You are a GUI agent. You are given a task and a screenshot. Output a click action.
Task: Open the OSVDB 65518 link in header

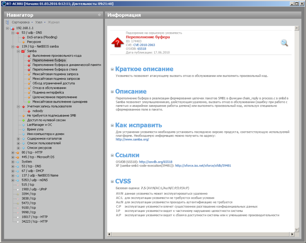142,49
